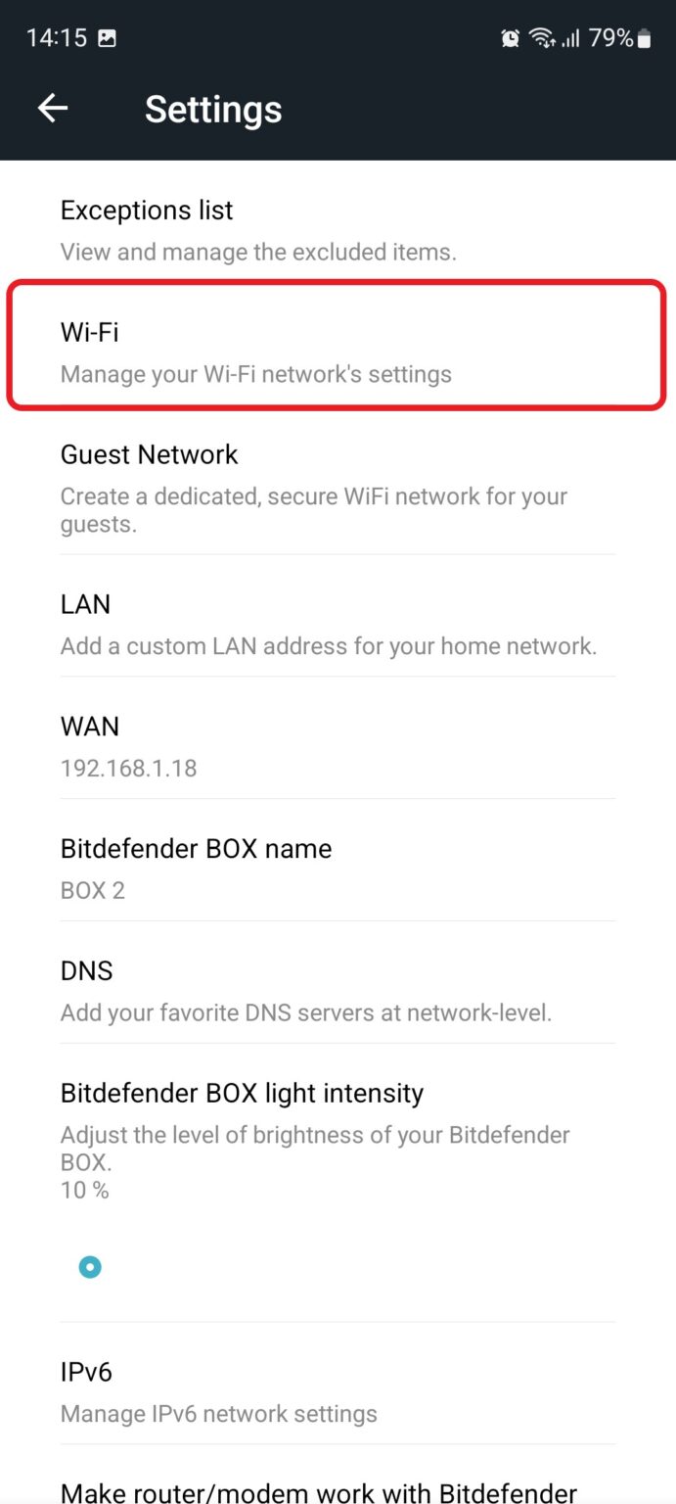Tap the battery status icon
The width and height of the screenshot is (676, 1504).
643,39
